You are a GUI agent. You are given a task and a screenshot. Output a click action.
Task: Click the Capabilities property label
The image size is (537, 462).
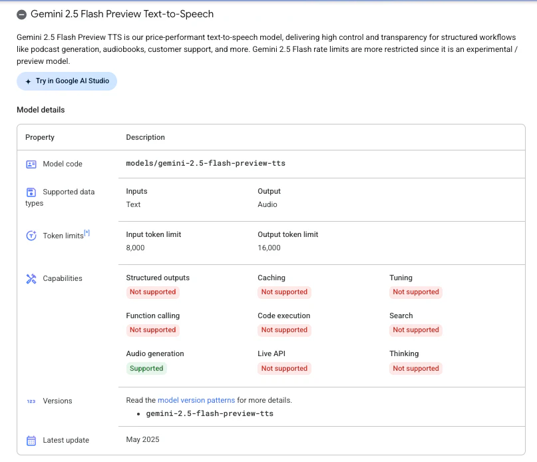[63, 279]
